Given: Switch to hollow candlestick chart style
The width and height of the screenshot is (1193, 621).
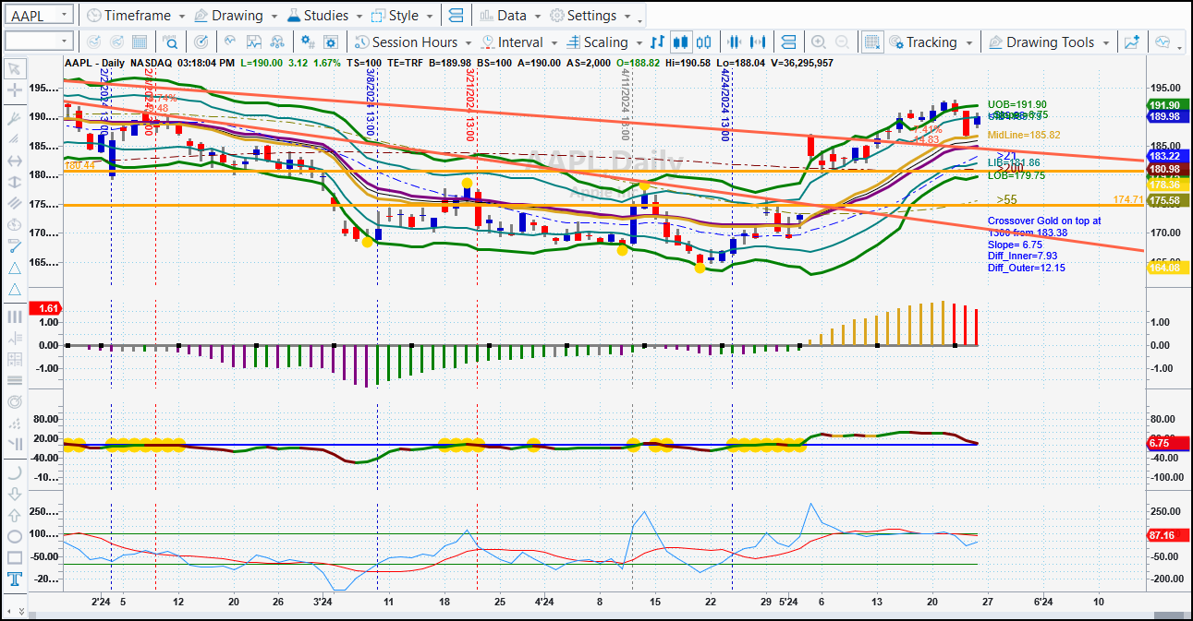Looking at the screenshot, I should pyautogui.click(x=704, y=42).
